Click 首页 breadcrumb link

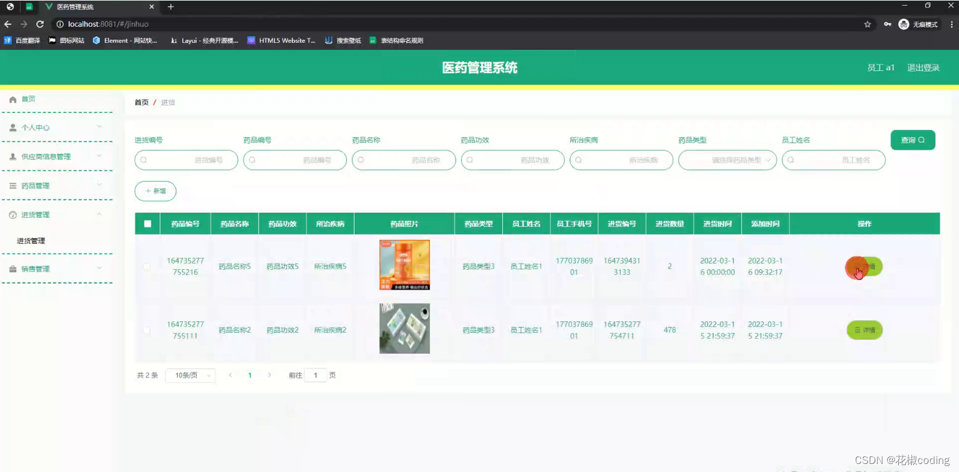tap(141, 102)
